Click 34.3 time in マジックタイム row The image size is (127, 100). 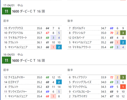(x=103, y=87)
